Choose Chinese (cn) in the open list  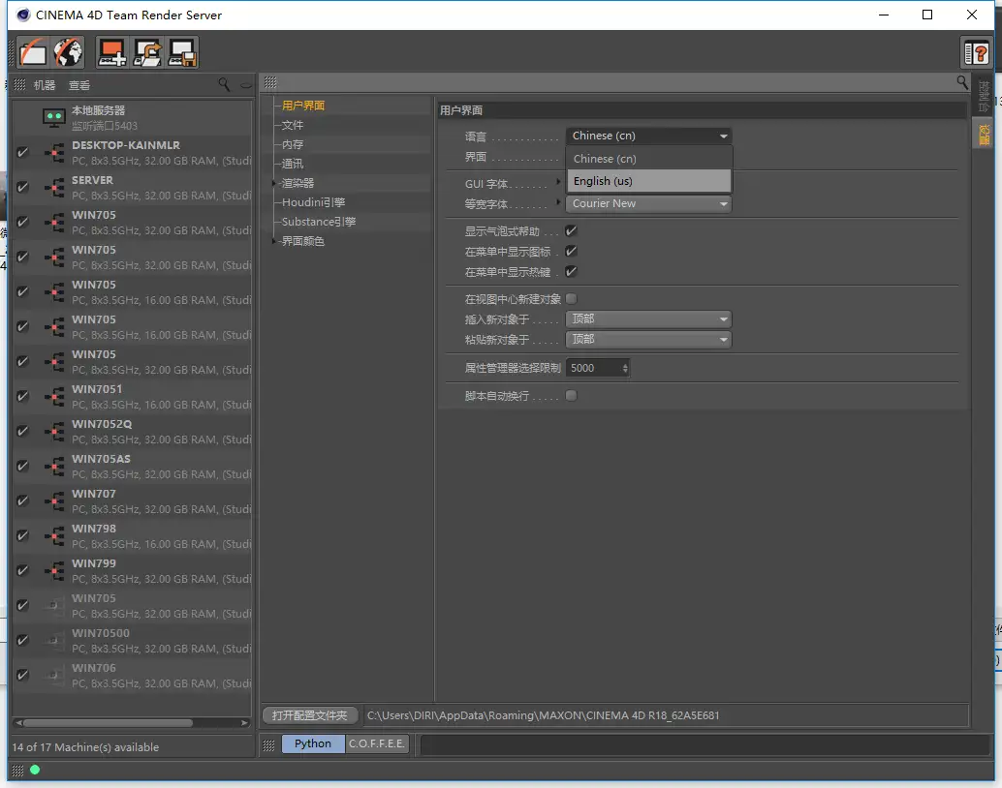[649, 159]
